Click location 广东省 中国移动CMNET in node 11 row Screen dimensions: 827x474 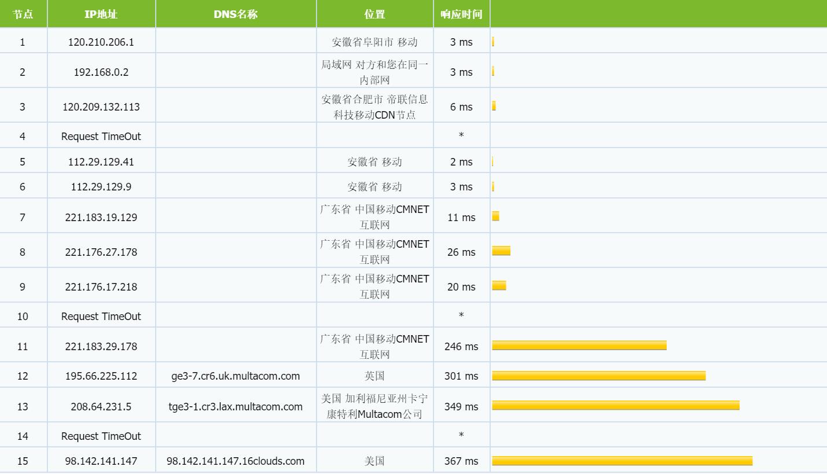pyautogui.click(x=374, y=347)
